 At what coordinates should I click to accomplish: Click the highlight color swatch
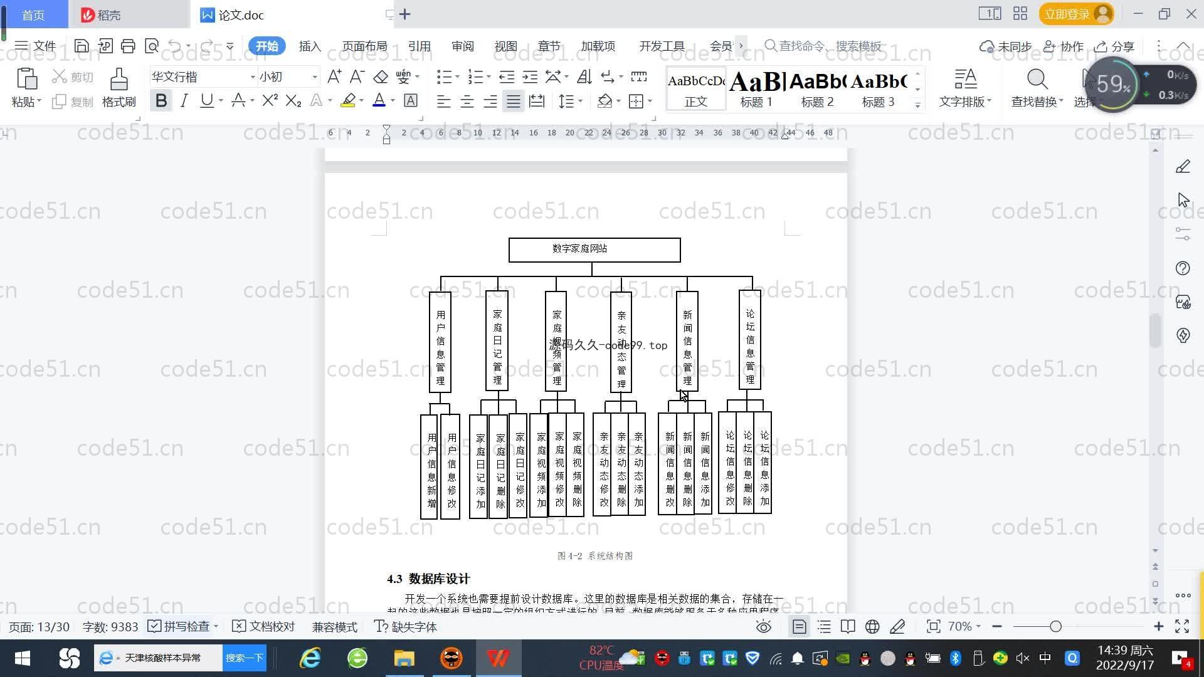[348, 100]
